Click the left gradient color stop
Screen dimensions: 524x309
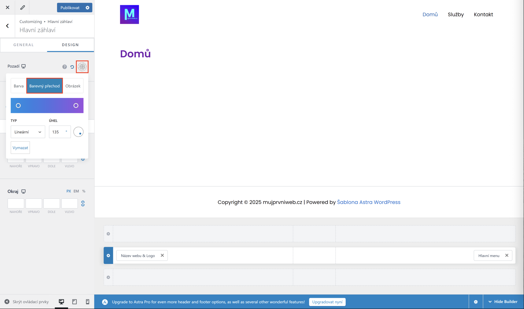point(18,106)
